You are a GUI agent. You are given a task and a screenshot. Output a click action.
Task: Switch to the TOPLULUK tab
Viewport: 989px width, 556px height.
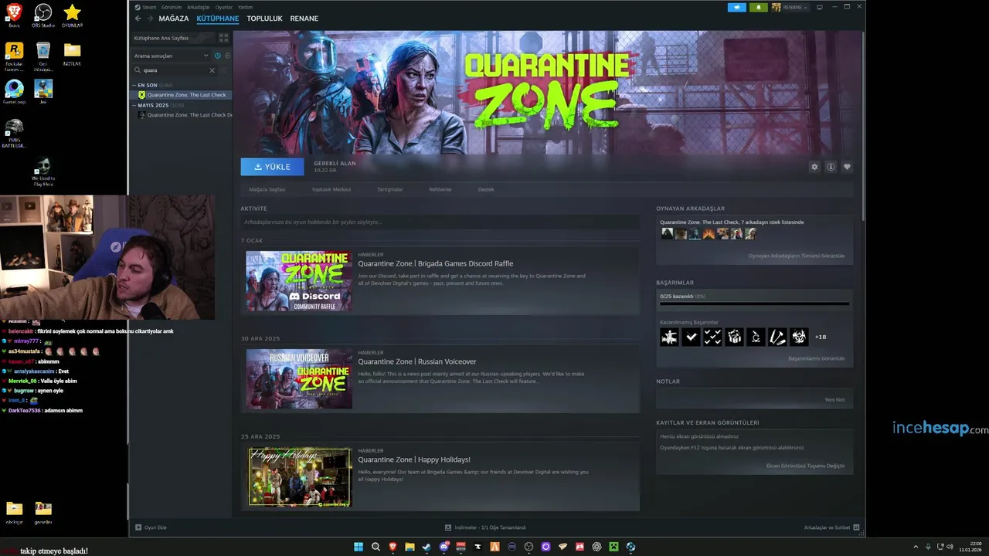point(265,19)
